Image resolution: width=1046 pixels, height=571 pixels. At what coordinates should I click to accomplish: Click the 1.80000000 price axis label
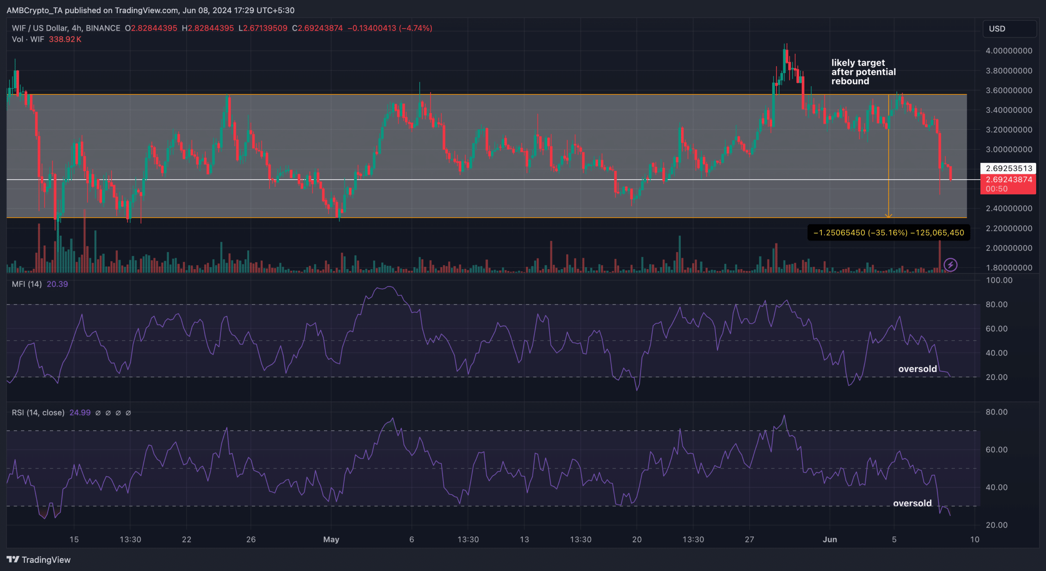pyautogui.click(x=1009, y=268)
